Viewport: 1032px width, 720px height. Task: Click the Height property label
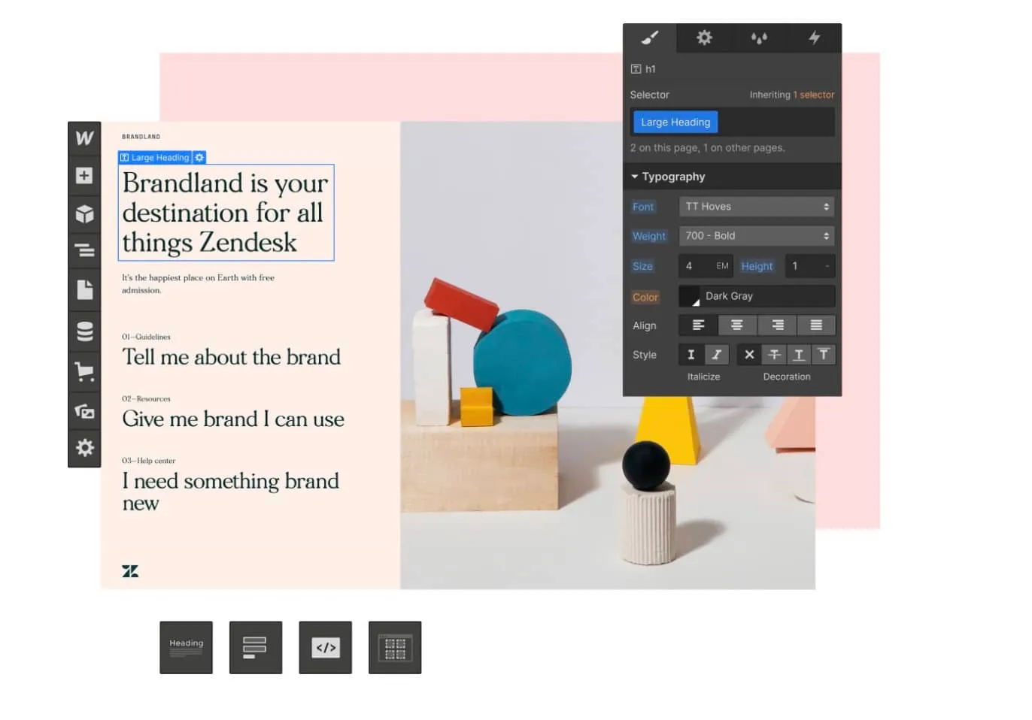pyautogui.click(x=757, y=266)
